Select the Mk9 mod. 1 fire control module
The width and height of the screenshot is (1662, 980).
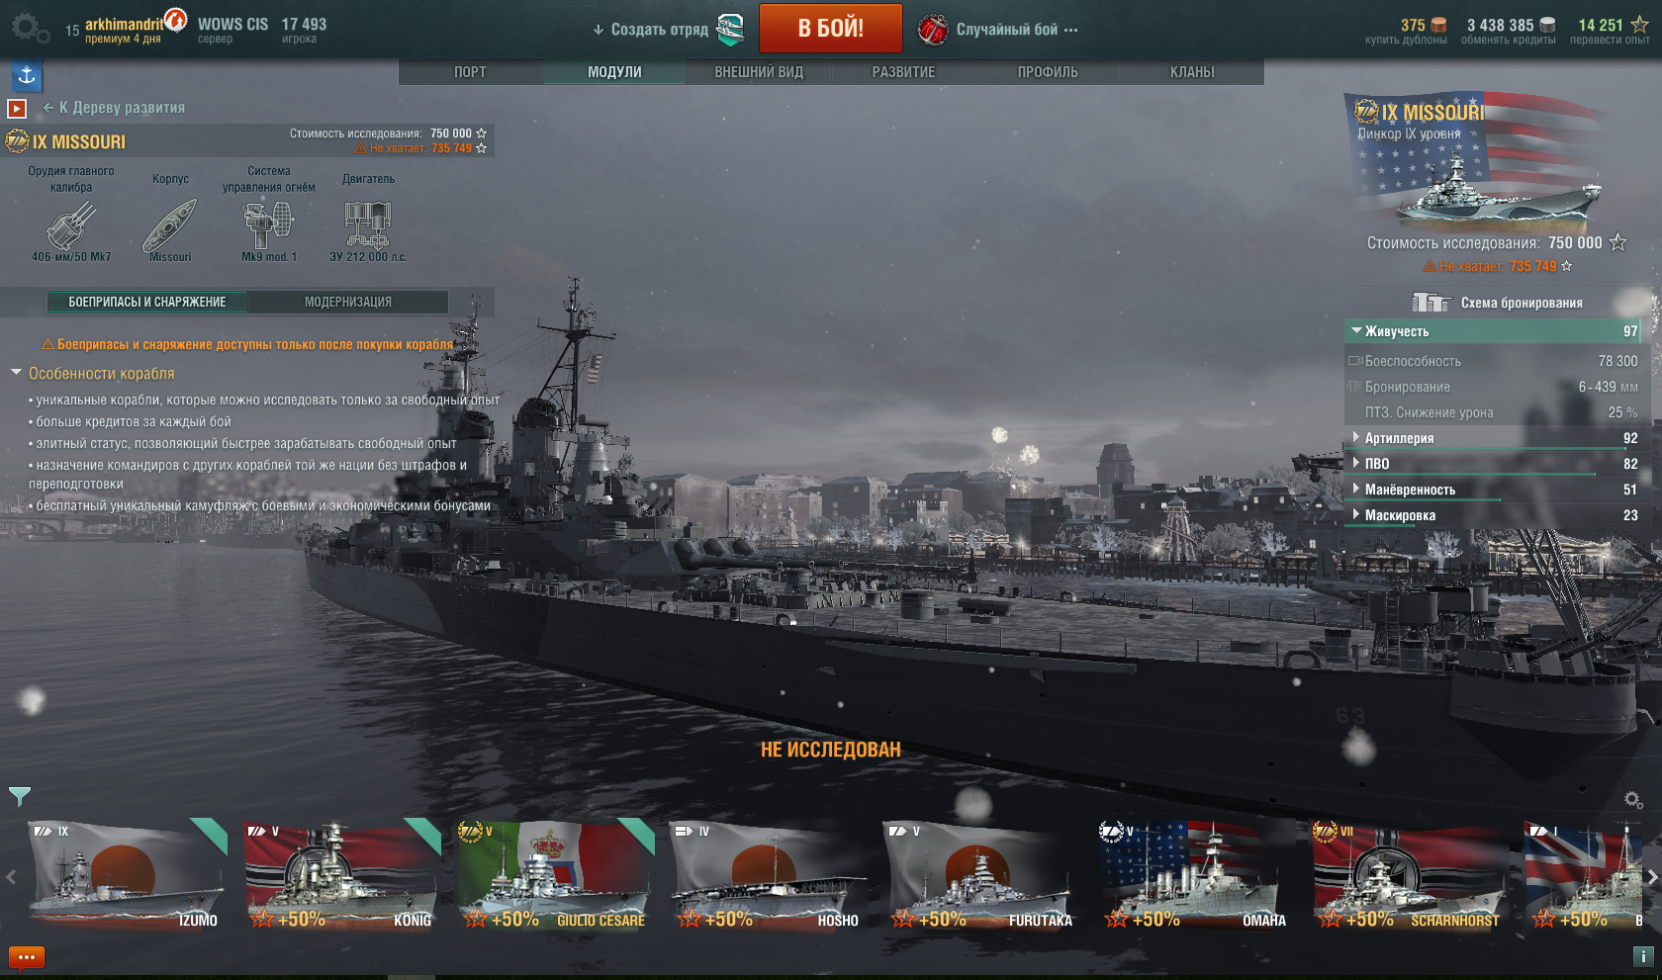(269, 225)
